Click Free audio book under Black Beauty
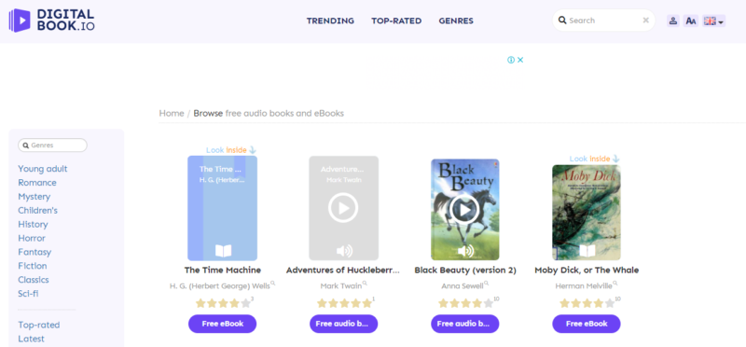This screenshot has width=746, height=347. click(465, 324)
